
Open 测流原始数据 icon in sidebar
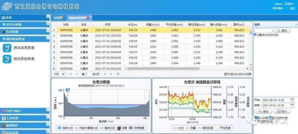[7, 59]
